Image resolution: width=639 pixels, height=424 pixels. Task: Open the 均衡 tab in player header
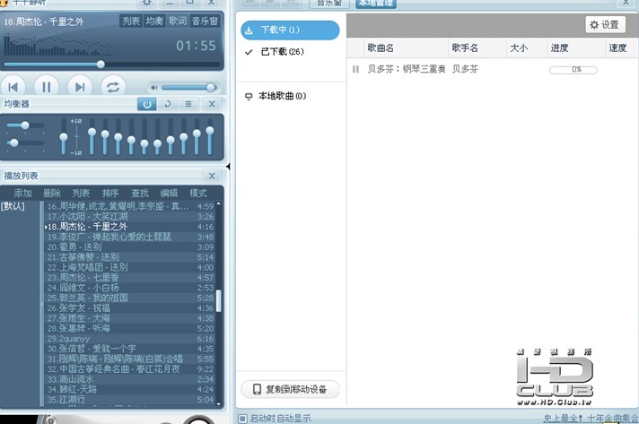tap(154, 21)
